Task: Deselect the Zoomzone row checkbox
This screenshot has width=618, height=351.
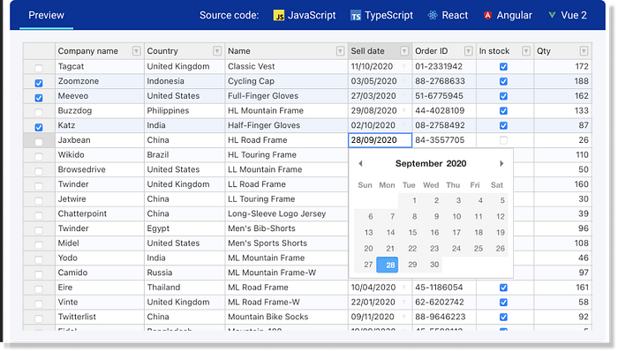Action: 39,83
